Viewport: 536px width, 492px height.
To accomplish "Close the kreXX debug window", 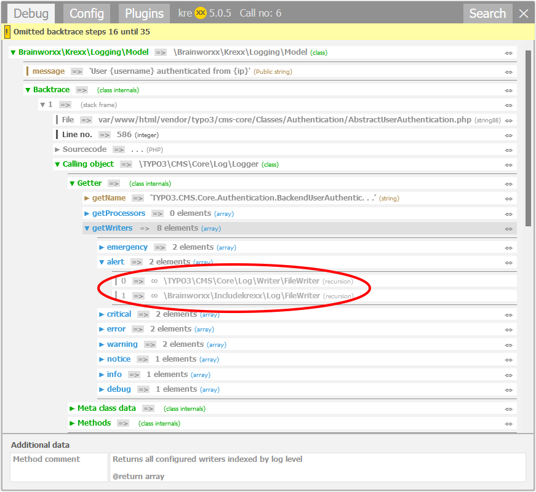I will coord(524,14).
